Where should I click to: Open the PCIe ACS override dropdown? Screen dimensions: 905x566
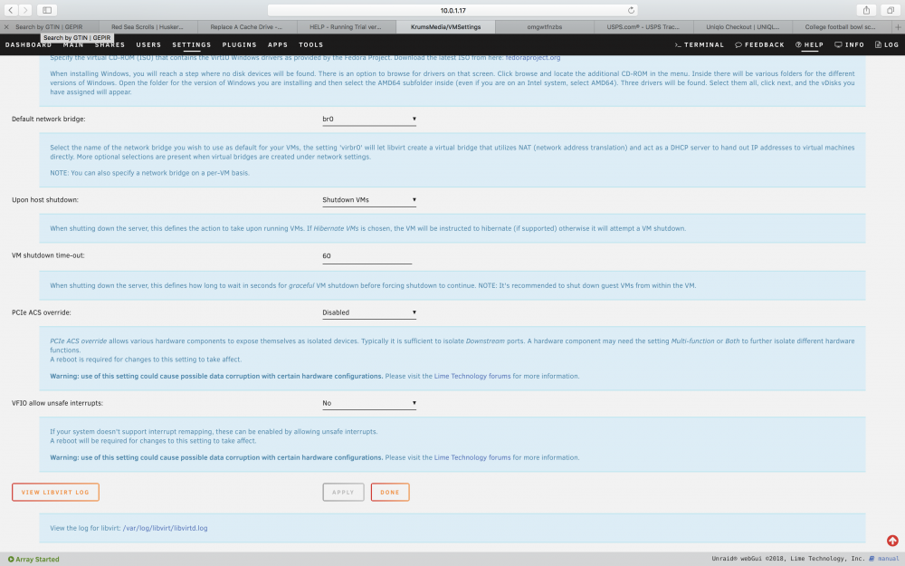pos(369,312)
